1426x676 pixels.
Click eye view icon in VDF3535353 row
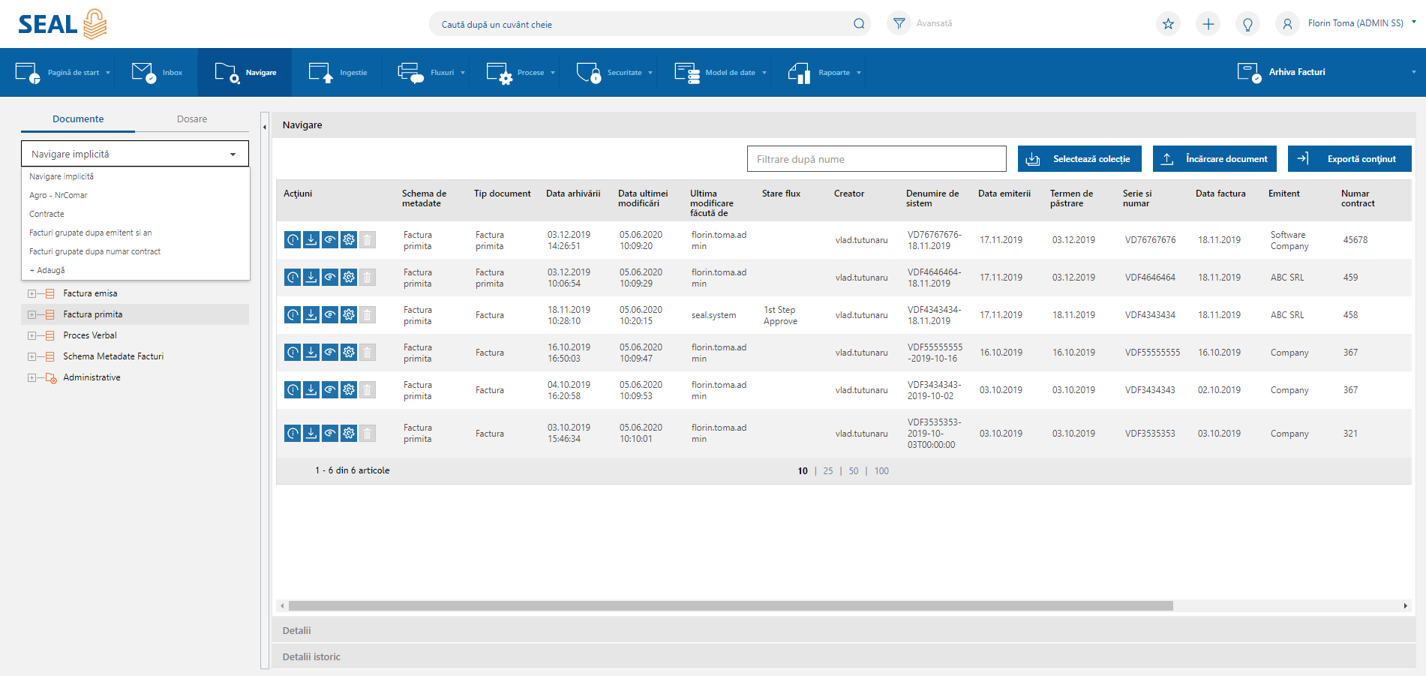(x=330, y=434)
